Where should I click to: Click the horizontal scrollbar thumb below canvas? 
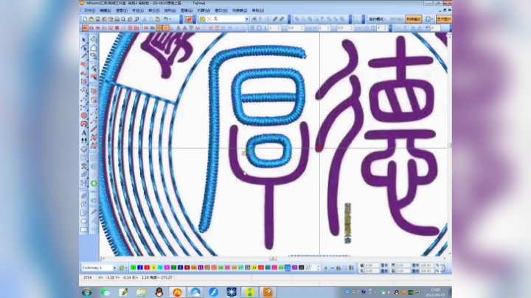273,258
